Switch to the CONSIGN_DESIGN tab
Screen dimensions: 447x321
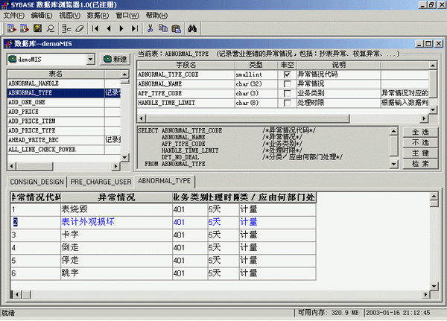(x=37, y=181)
